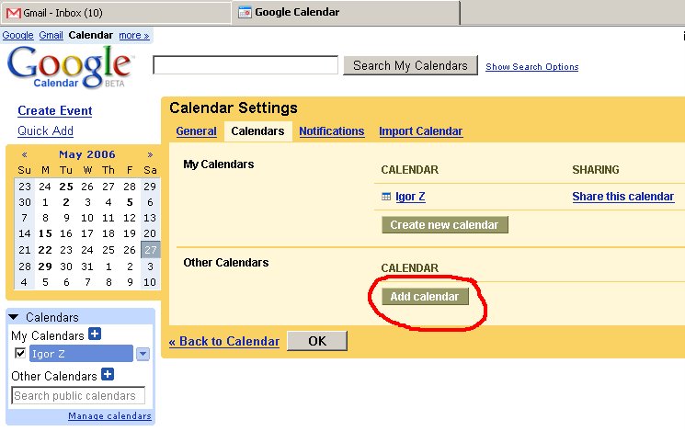Image resolution: width=685 pixels, height=431 pixels.
Task: Select bold 29 in the mini calendar
Action: pos(45,267)
